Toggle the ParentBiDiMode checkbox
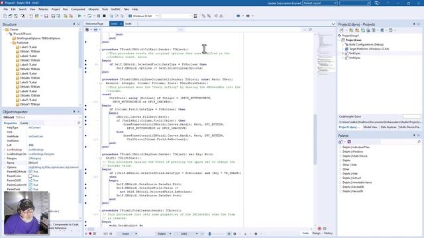424x238 pixels. coord(30,172)
